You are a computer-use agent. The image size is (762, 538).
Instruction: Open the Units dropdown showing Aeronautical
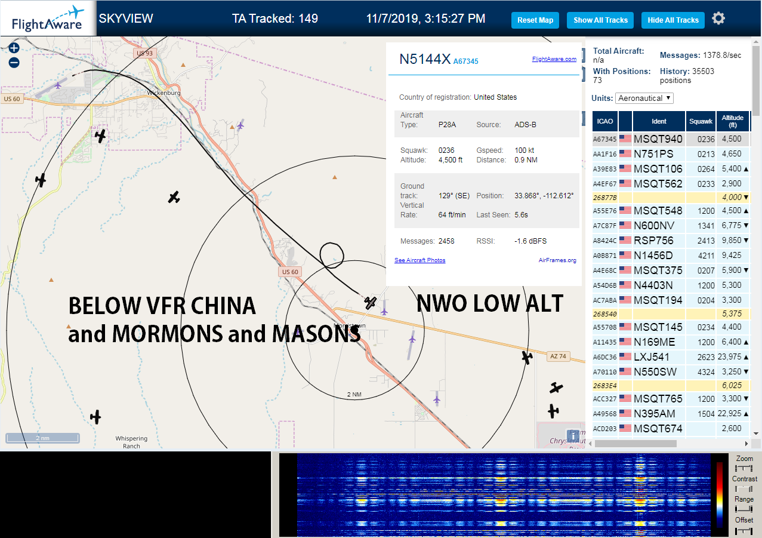645,98
